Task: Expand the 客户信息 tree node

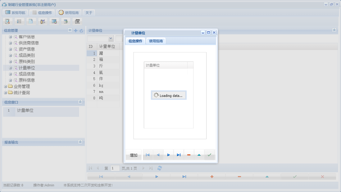Action: [x=10, y=37]
